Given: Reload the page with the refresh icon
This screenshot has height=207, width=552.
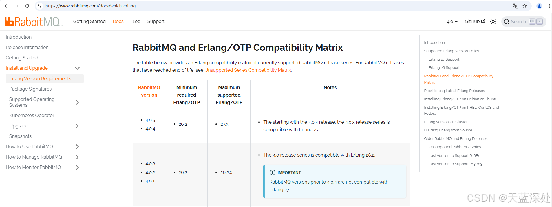Looking at the screenshot, I should click(27, 6).
